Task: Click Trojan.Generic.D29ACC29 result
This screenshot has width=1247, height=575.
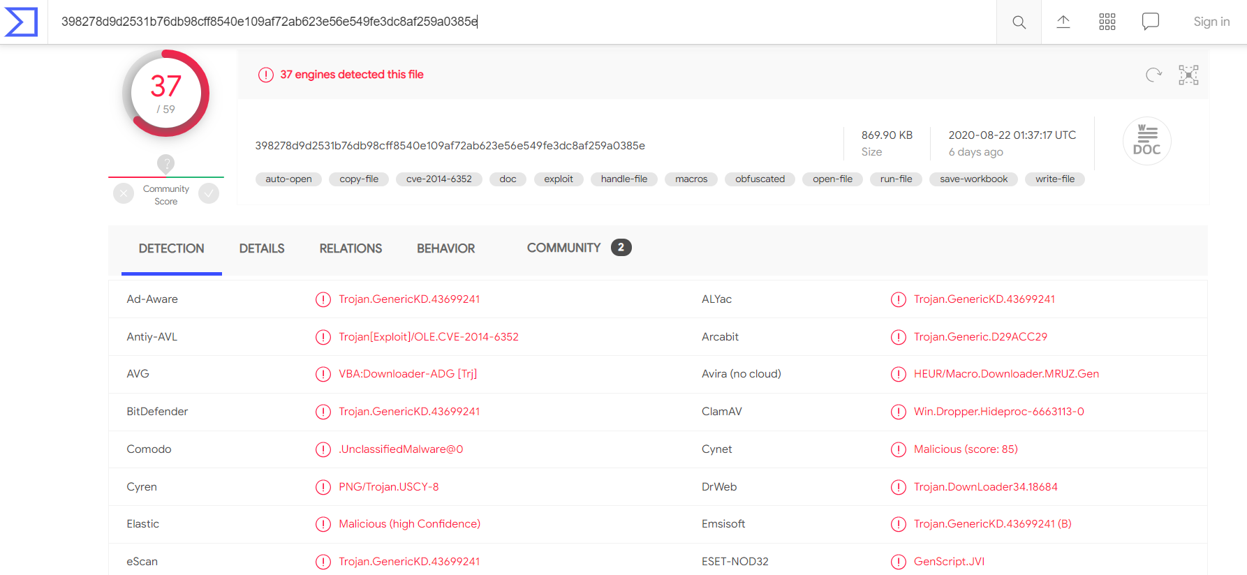Action: click(x=980, y=337)
